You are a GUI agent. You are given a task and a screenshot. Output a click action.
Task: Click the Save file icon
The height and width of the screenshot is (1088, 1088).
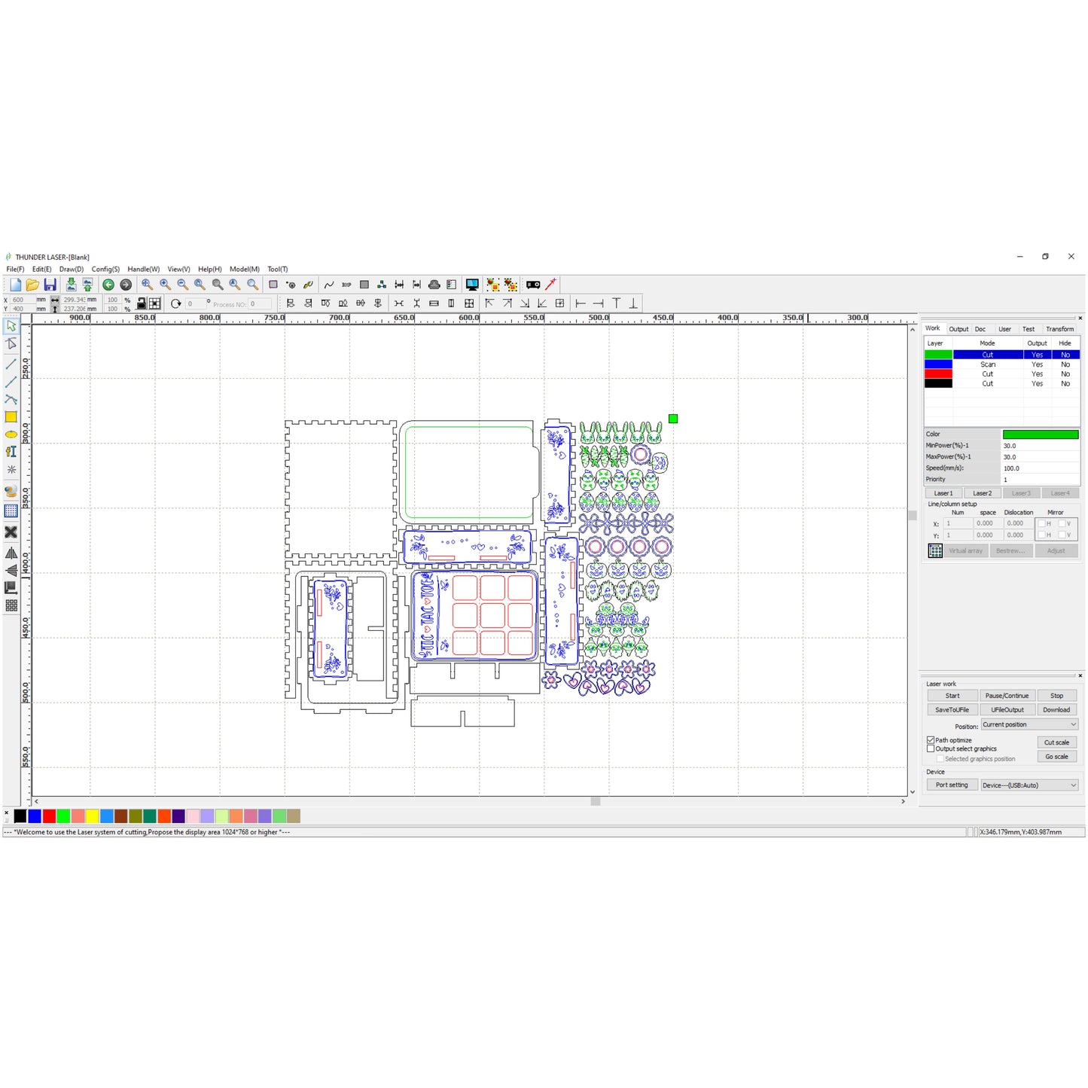coord(50,285)
